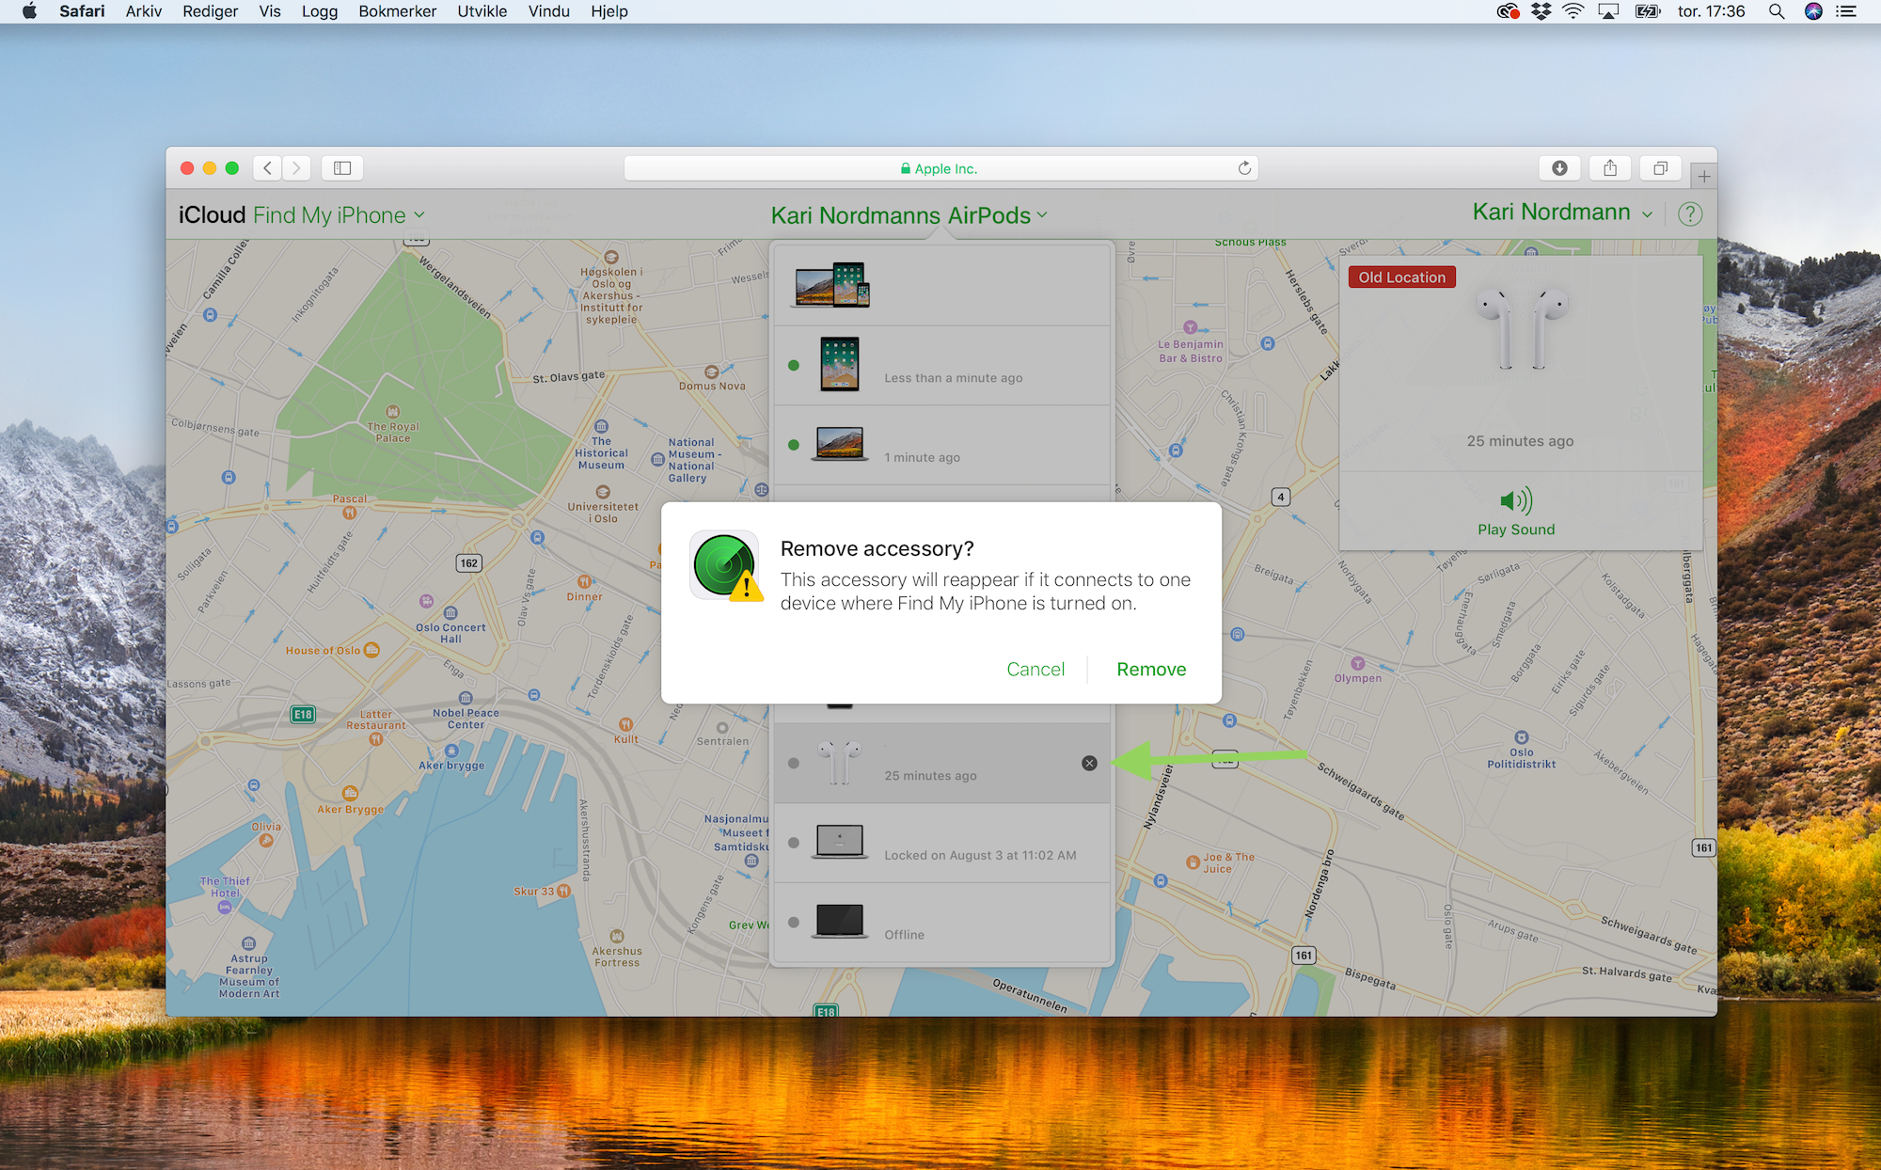1881x1170 pixels.
Task: Open the Kari Nordmanns AirPods device dropdown
Action: click(x=909, y=215)
